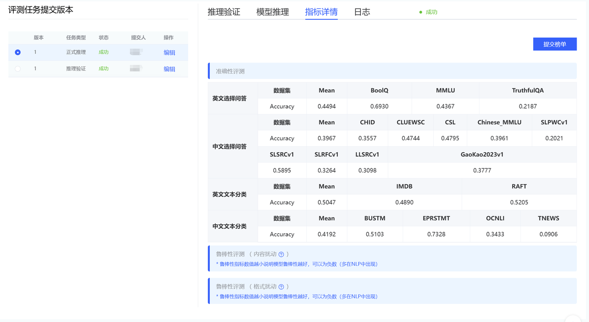Screen dimensions: 589x322
Task: Click the help icon beside 内容扰动
Action: 281,254
